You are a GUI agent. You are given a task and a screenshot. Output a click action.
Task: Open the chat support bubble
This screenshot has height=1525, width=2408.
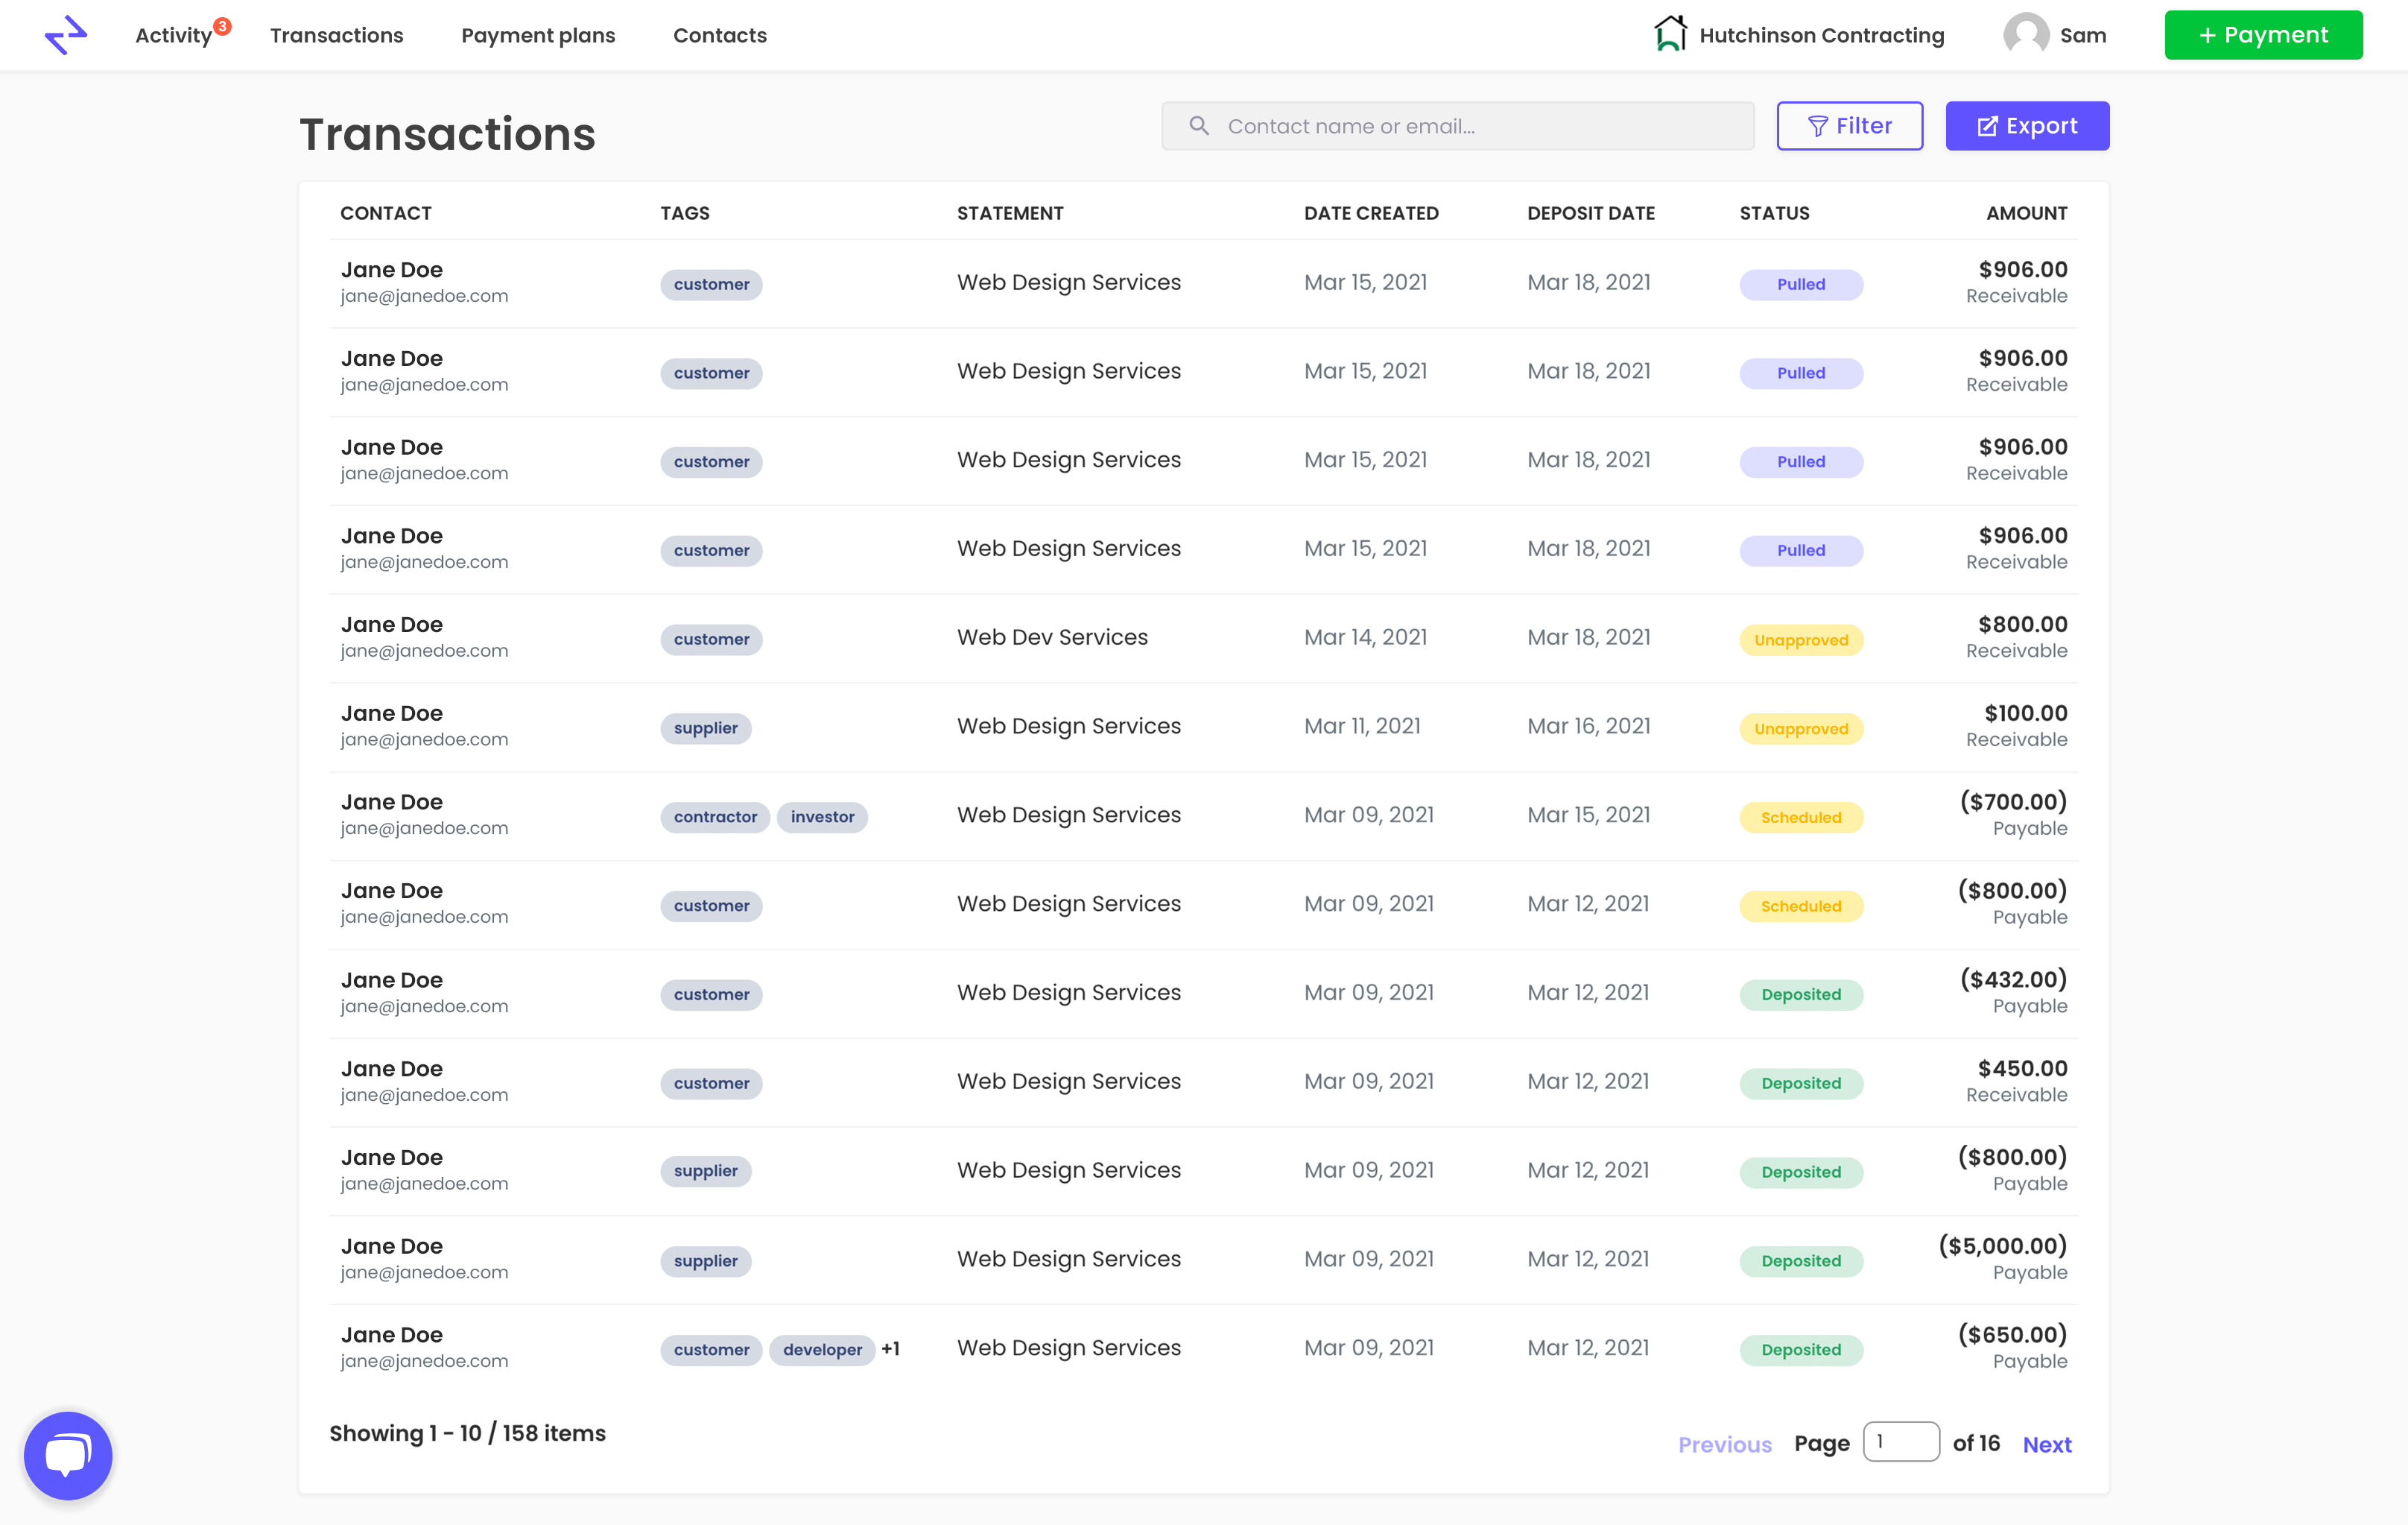click(x=68, y=1455)
